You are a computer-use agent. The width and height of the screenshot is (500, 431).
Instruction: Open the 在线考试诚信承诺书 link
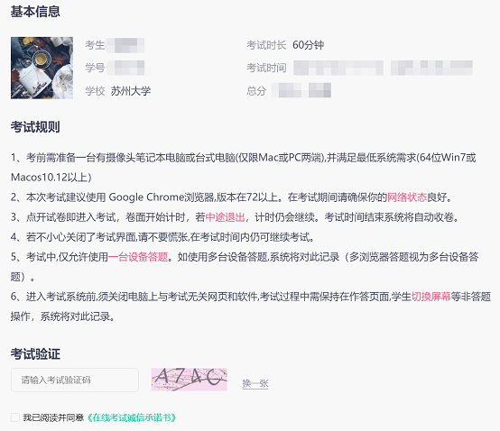[132, 417]
